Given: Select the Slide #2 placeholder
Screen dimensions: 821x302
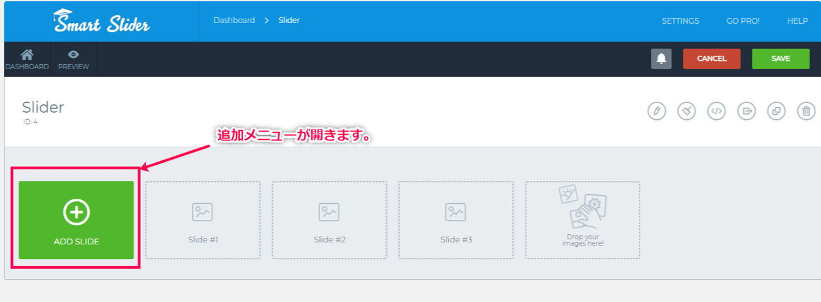Looking at the screenshot, I should point(329,220).
